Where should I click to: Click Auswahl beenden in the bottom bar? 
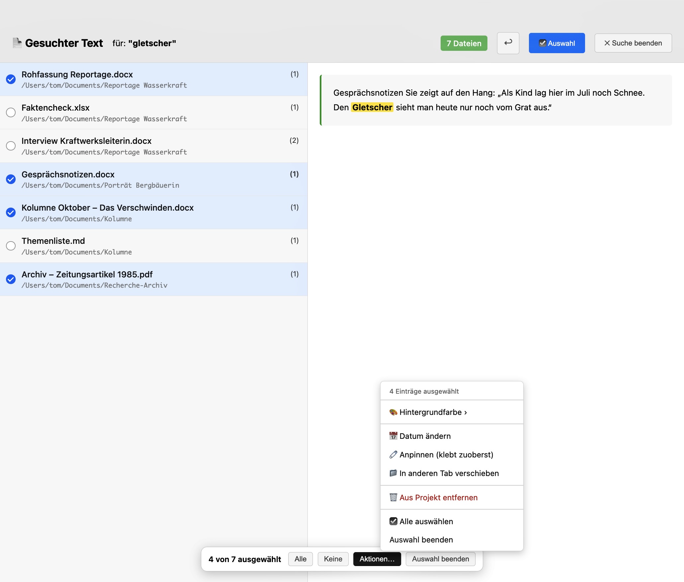[441, 559]
